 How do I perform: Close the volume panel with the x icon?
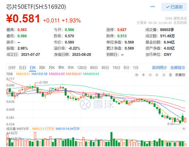point(184,129)
